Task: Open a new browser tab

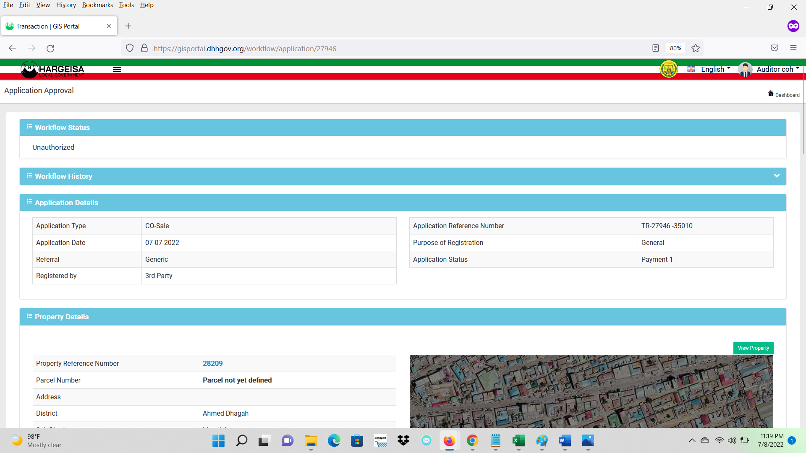Action: click(x=128, y=26)
